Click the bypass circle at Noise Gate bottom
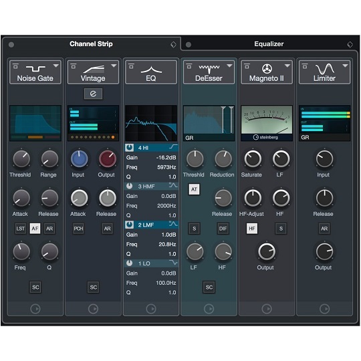 [35, 309]
